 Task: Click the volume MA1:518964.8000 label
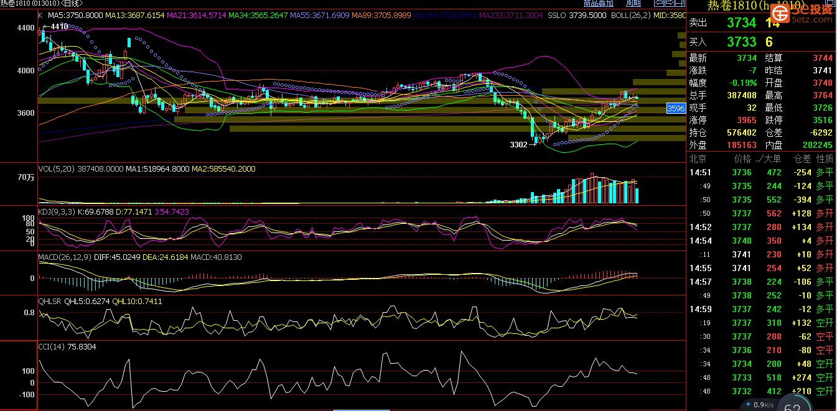pyautogui.click(x=157, y=169)
